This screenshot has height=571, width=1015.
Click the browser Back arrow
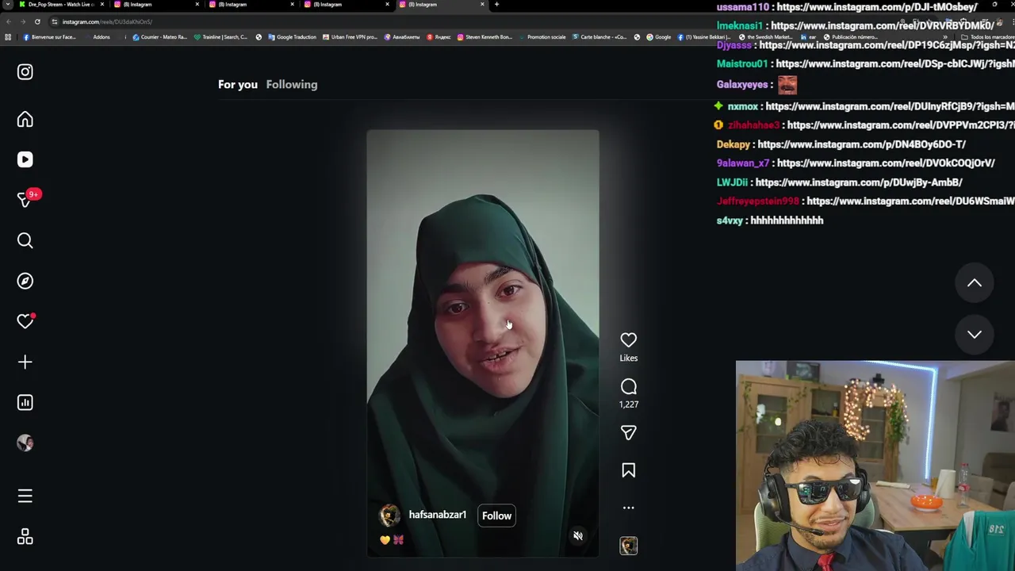tap(10, 21)
